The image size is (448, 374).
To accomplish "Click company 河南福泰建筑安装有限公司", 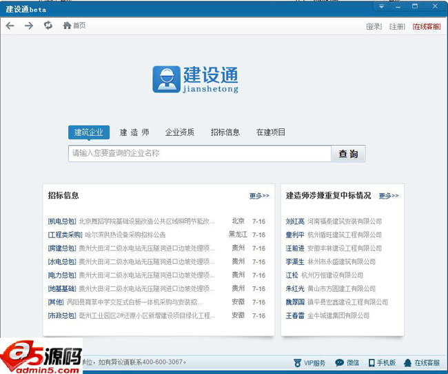I will click(345, 222).
